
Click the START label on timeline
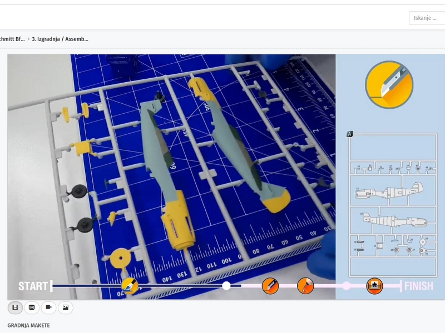33,286
